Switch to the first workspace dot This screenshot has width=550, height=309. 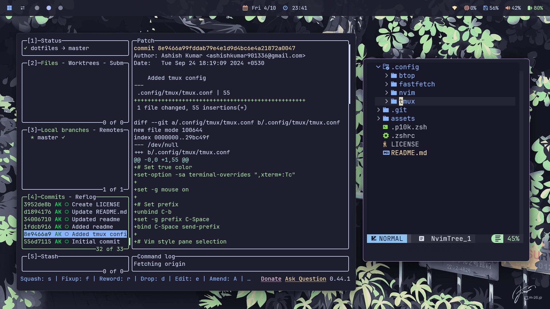click(x=37, y=8)
